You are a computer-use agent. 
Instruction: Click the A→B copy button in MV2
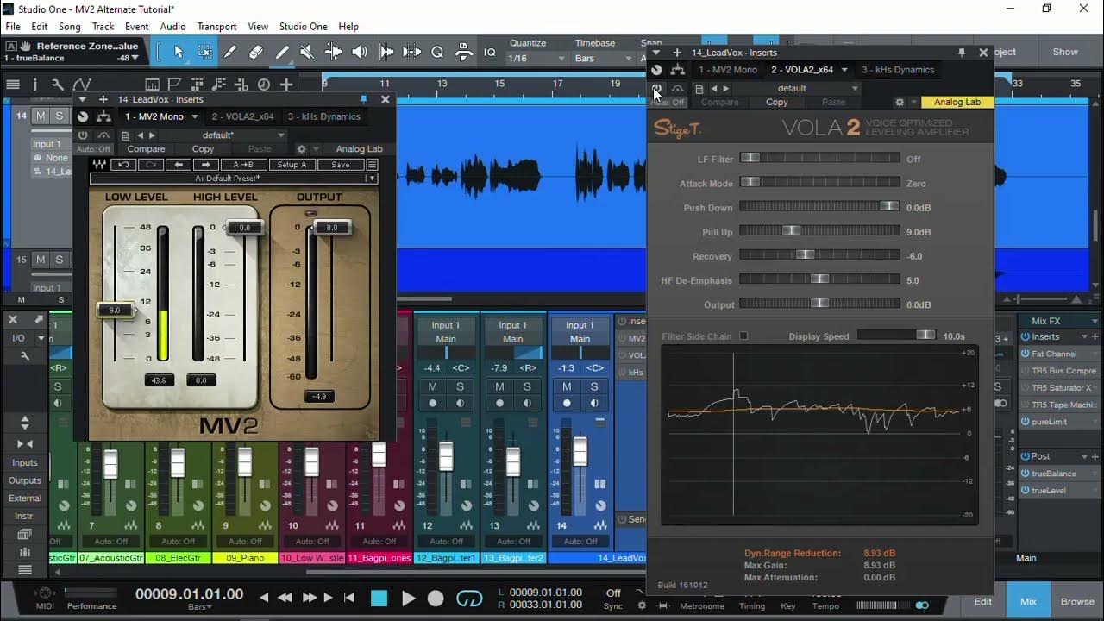point(243,165)
